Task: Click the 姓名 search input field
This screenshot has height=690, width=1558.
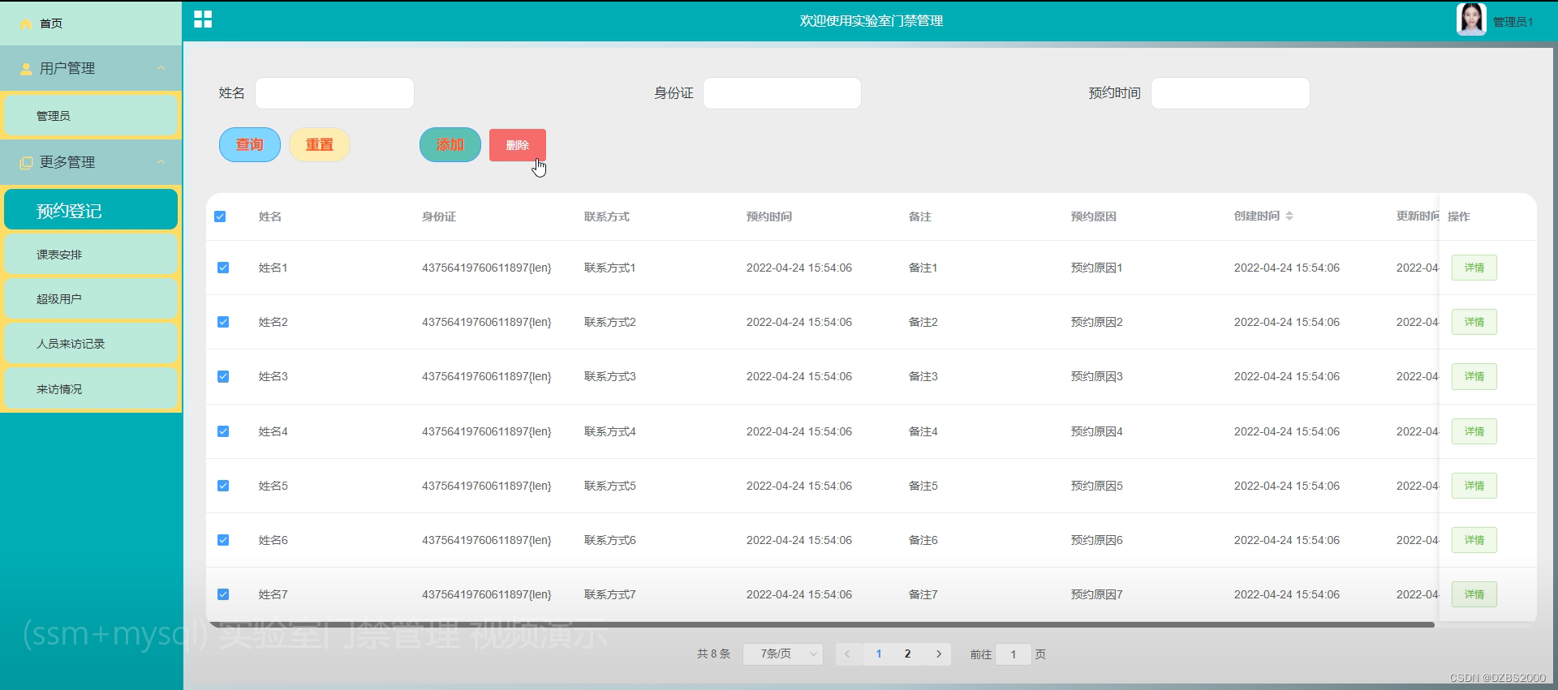Action: pyautogui.click(x=334, y=93)
